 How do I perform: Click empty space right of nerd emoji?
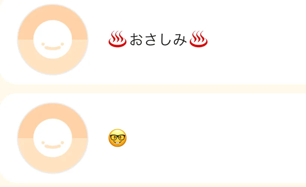[215, 138]
